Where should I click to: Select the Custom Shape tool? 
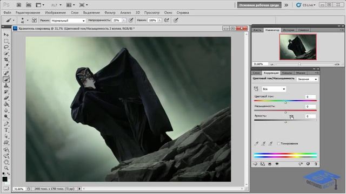click(6, 142)
